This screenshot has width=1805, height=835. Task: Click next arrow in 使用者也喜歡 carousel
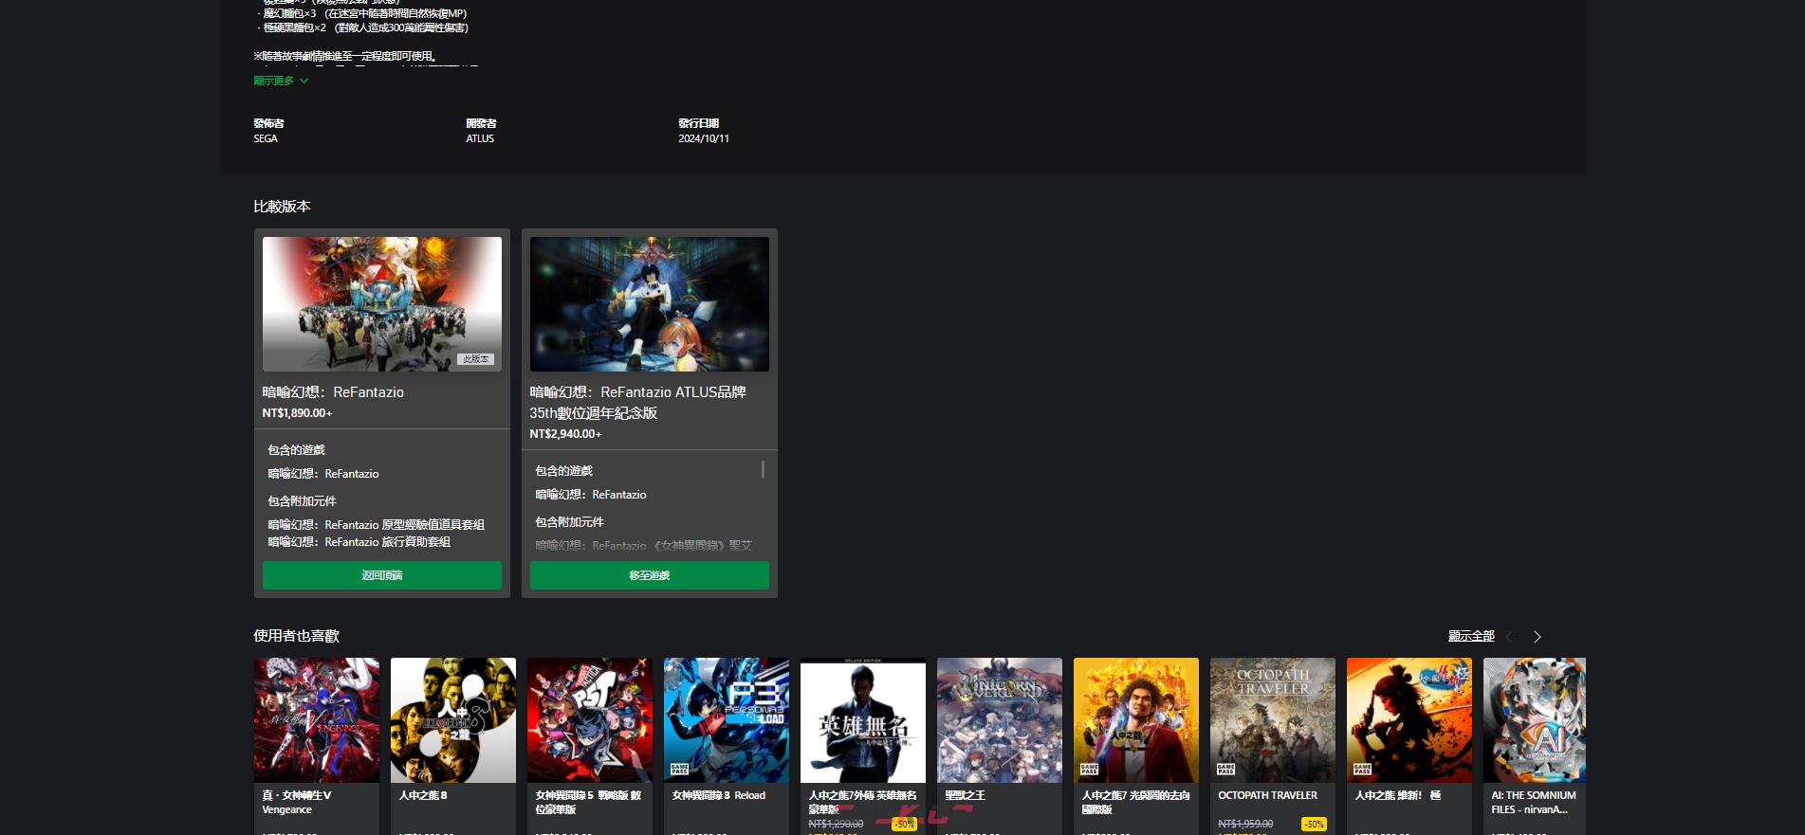(1538, 637)
